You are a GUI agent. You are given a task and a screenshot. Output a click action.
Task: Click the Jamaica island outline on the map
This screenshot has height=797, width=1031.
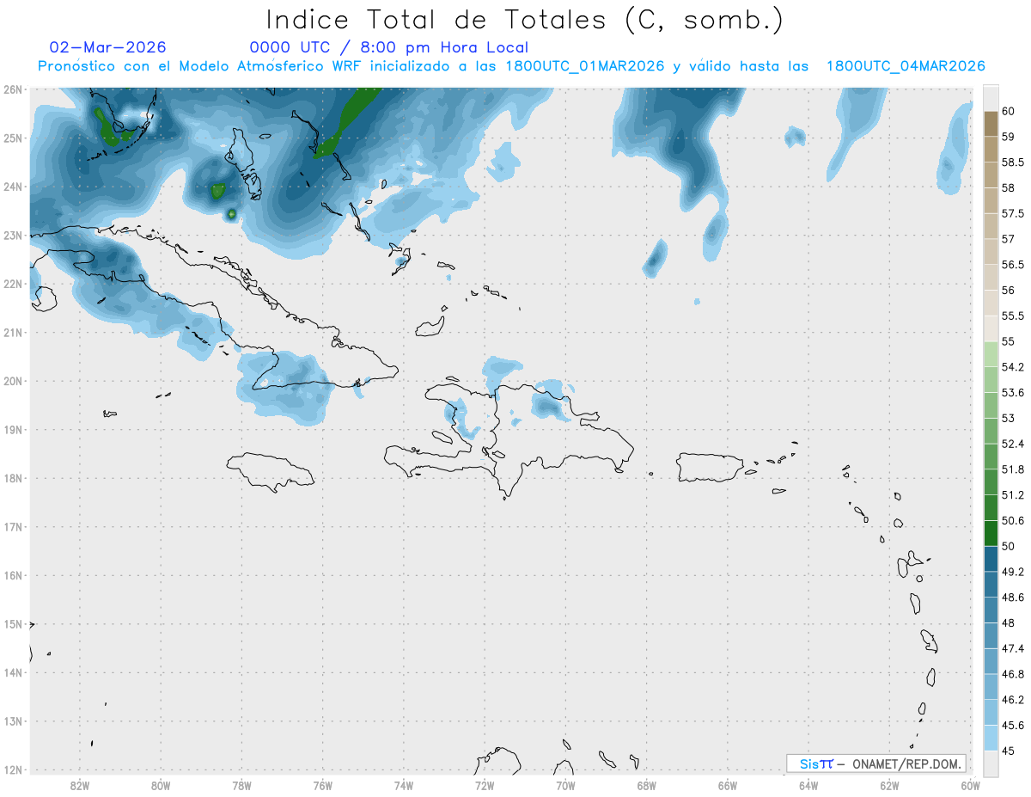[271, 471]
